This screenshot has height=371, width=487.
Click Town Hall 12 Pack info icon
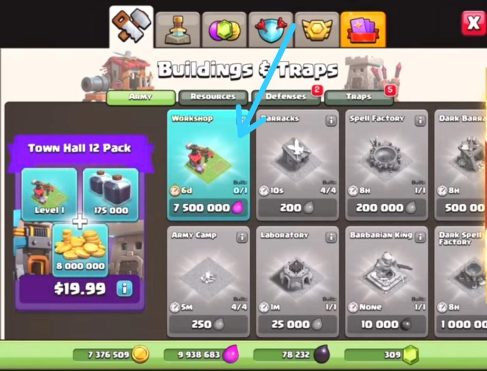125,288
